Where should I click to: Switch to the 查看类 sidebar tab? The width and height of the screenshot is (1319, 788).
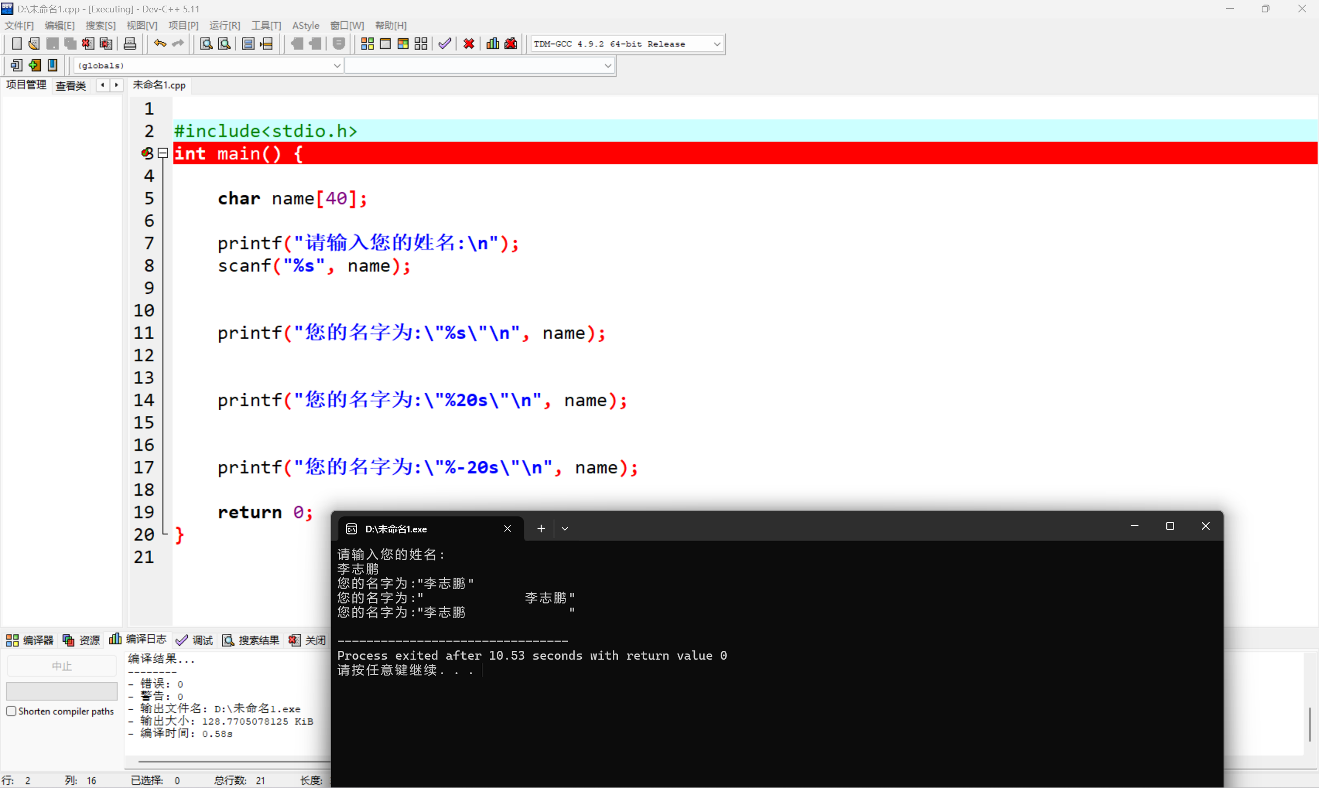[71, 86]
